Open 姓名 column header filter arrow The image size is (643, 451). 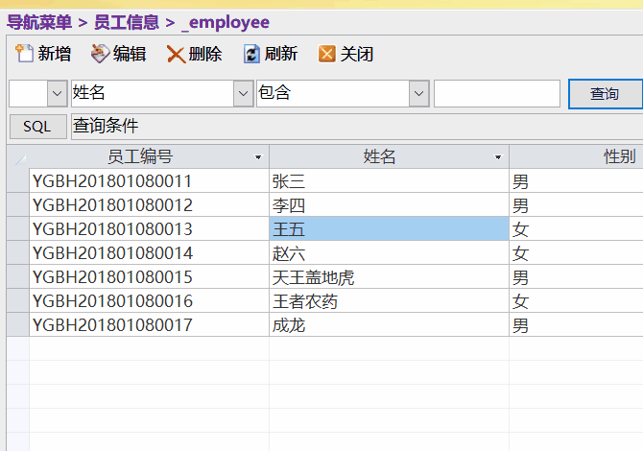point(498,157)
